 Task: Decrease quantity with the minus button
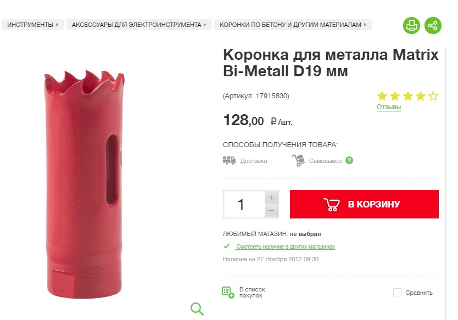271,211
